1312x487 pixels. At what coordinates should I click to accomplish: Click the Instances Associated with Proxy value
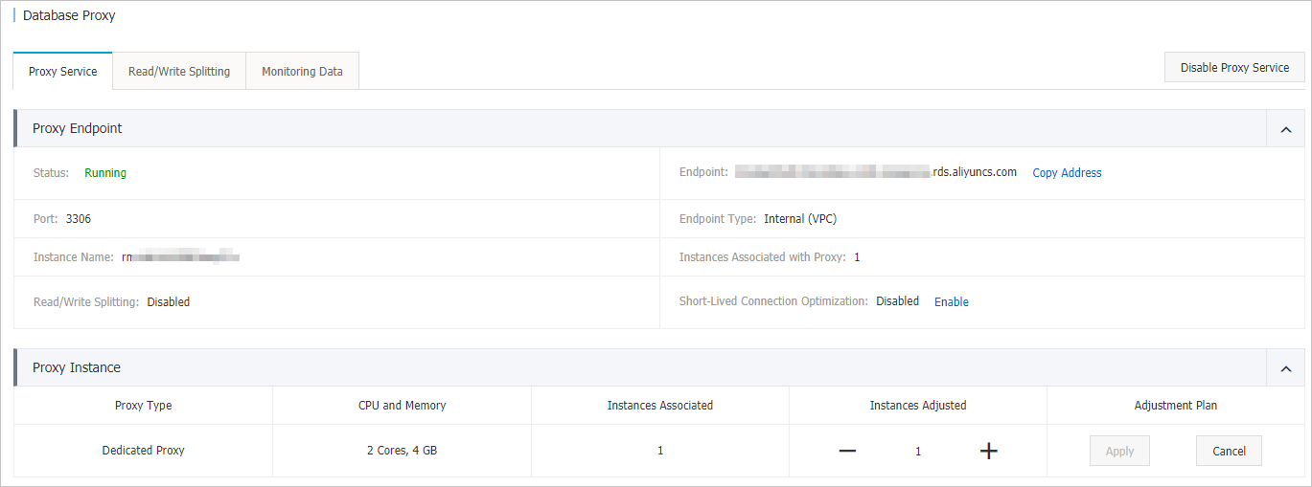(857, 257)
